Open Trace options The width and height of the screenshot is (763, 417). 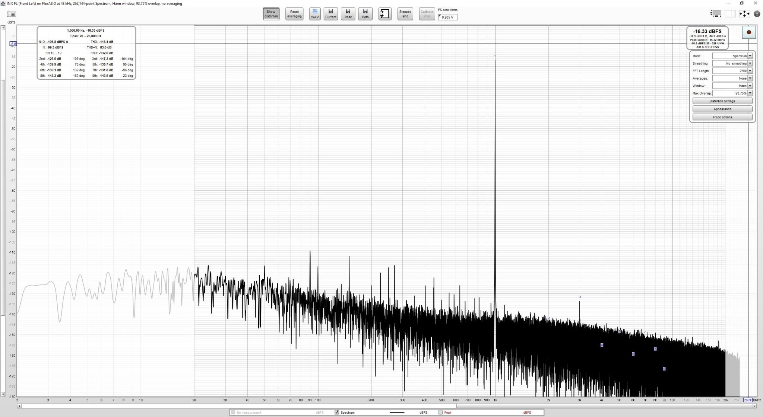click(722, 117)
